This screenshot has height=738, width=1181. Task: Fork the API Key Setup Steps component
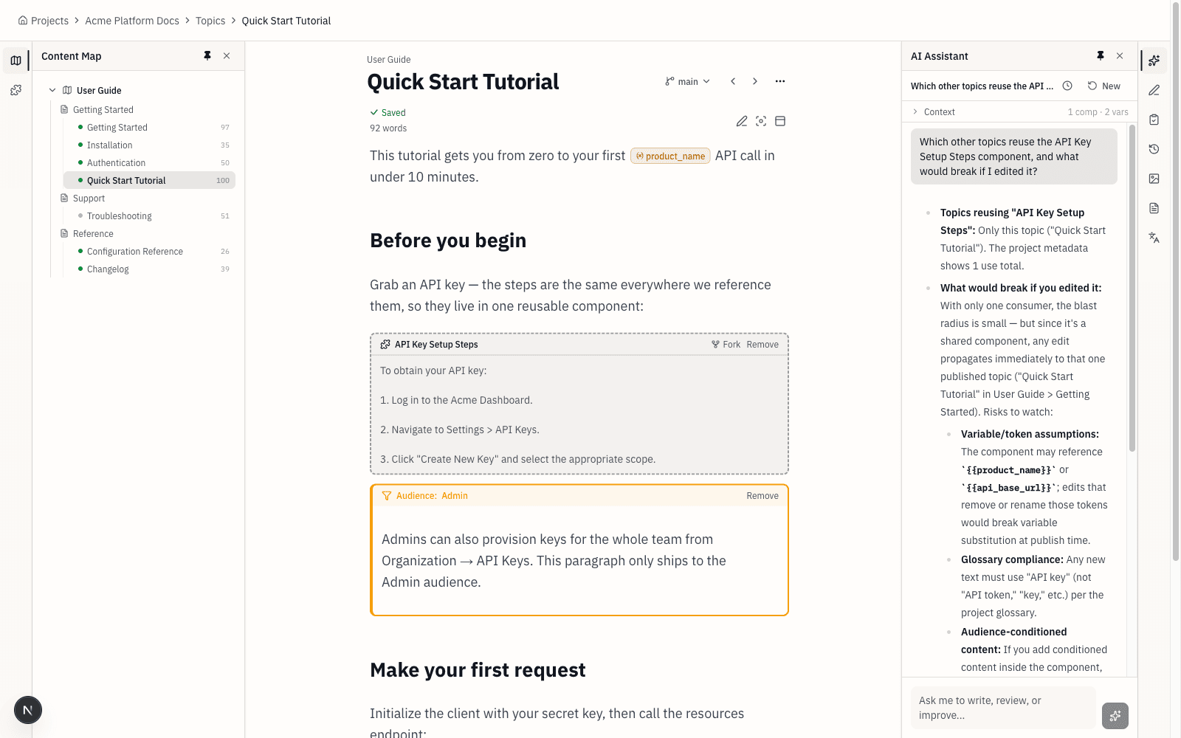click(x=726, y=345)
